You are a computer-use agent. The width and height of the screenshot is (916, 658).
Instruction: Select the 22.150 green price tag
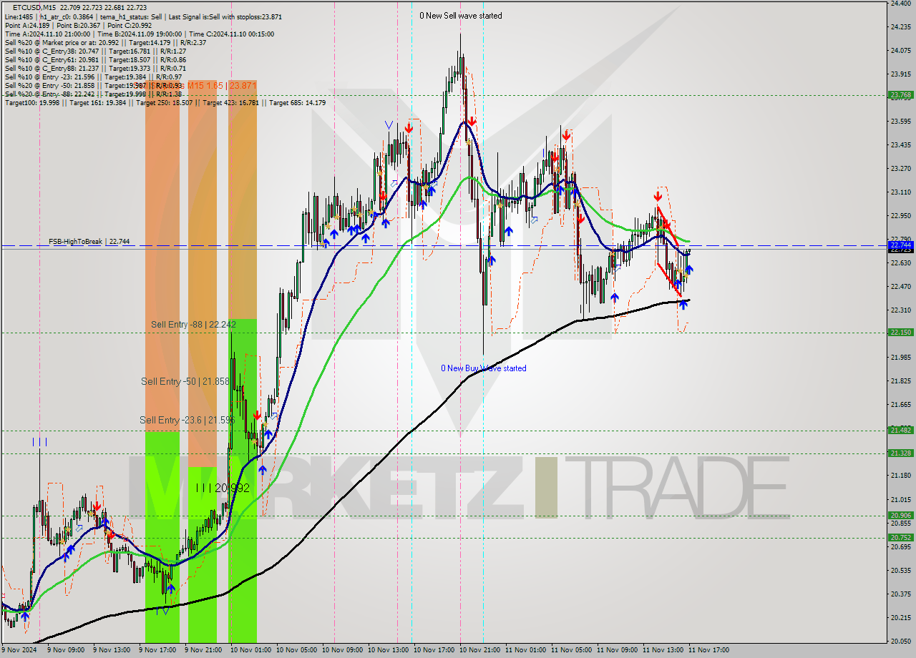[900, 332]
